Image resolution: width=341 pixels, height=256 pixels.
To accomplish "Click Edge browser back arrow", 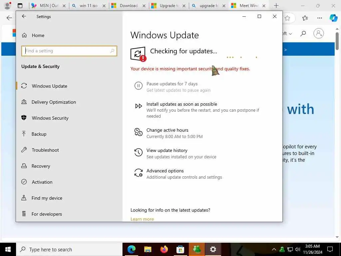I will pos(9,18).
